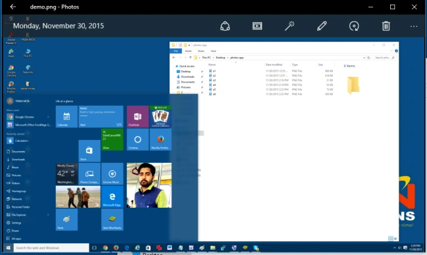Select Desktop in Explorer navigation pane

[x=184, y=72]
